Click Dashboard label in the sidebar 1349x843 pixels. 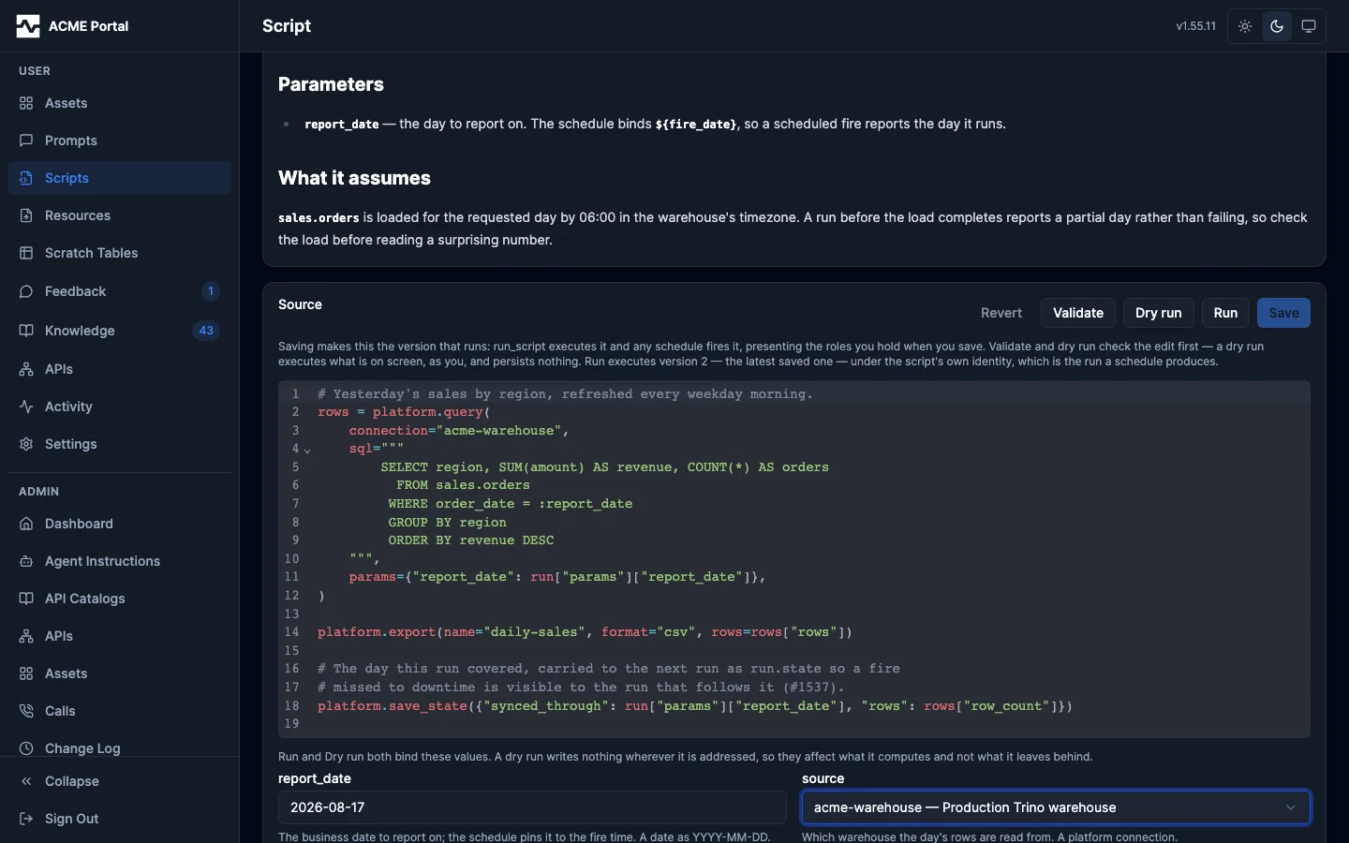tap(79, 524)
